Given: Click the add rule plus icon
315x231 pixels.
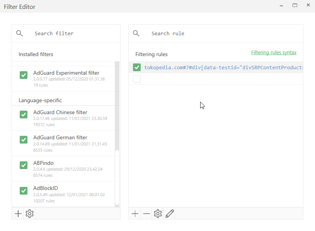Looking at the screenshot, I should [135, 213].
